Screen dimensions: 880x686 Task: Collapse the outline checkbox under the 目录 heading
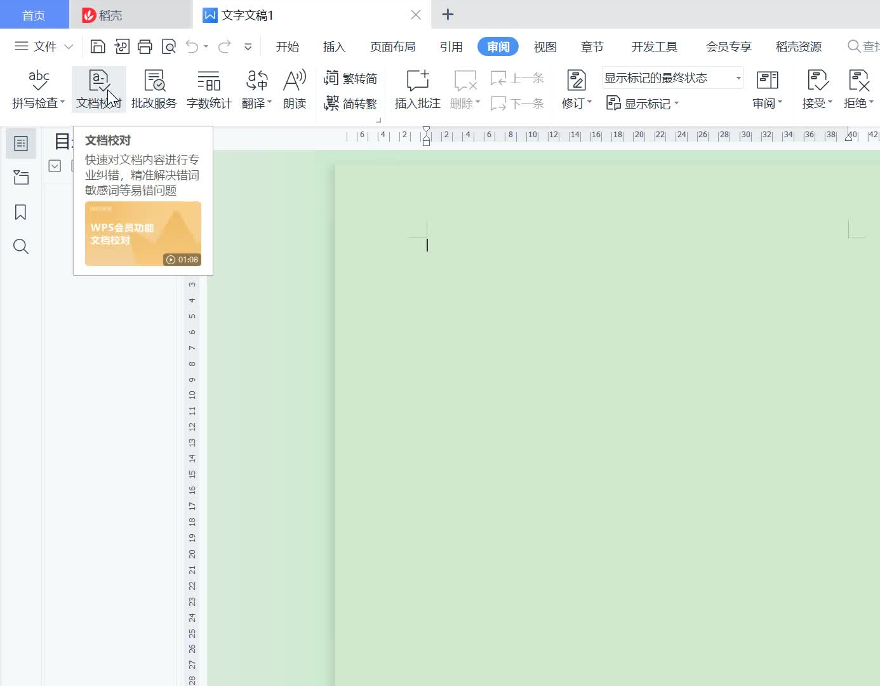pos(55,166)
